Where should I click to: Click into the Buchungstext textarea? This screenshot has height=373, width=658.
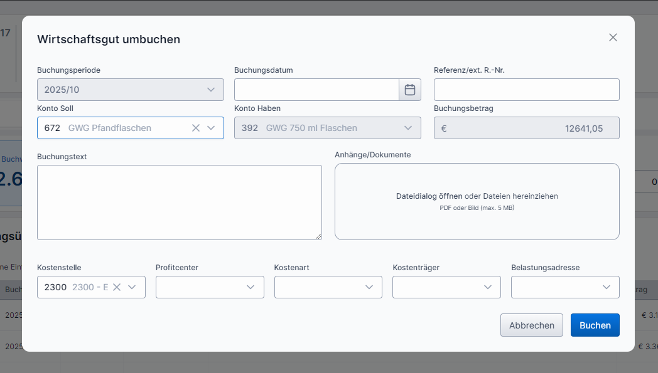click(179, 202)
